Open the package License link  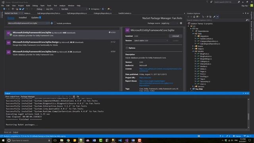[x=160, y=70]
